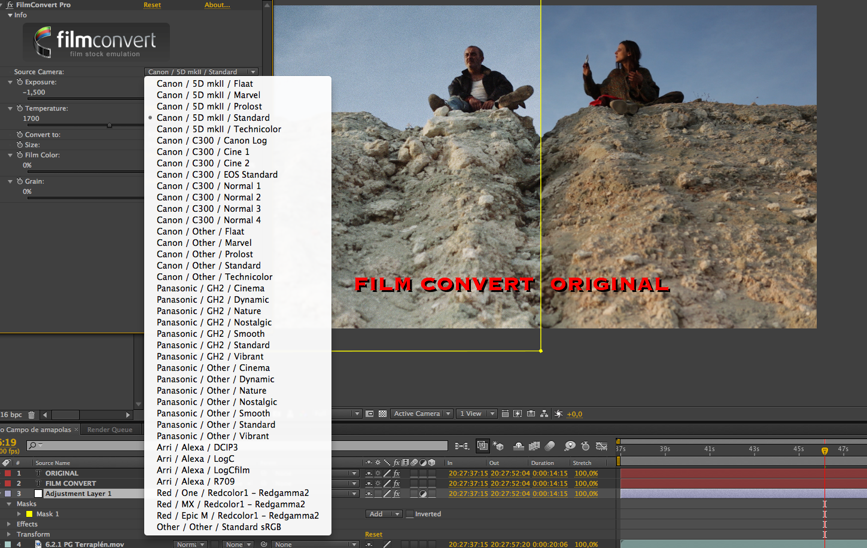
Task: Toggle adjustment layer switch on Adjustment Layer 1
Action: click(423, 494)
